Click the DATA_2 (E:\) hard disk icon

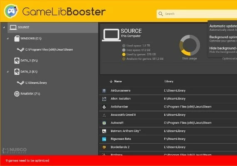point(17,72)
